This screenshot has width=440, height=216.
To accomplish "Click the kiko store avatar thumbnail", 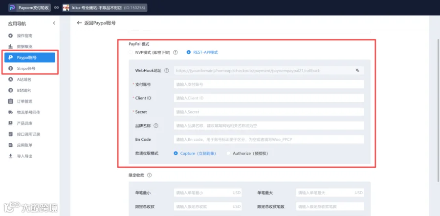I will click(x=66, y=8).
